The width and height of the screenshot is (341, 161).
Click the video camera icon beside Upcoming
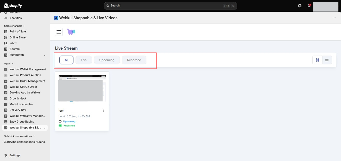tap(60, 122)
